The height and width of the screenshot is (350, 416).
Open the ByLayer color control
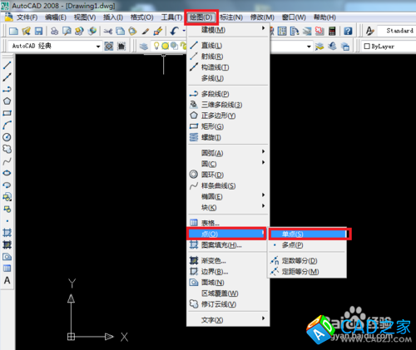pos(389,47)
